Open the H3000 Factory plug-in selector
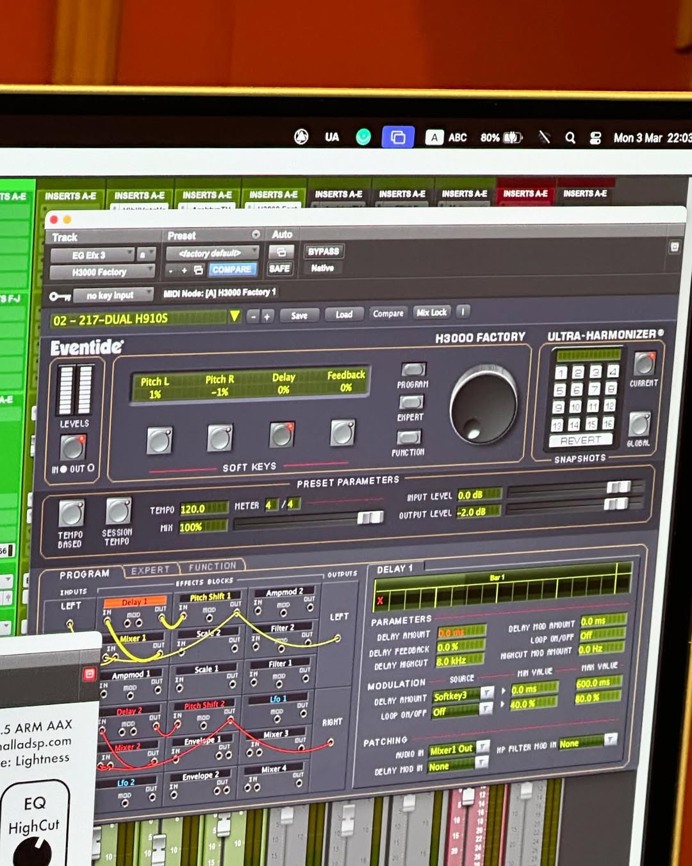Viewport: 692px width, 866px height. [x=102, y=273]
